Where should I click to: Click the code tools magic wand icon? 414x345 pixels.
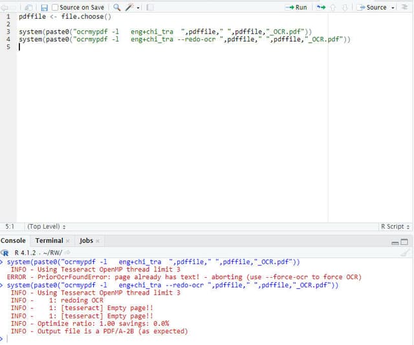point(129,7)
